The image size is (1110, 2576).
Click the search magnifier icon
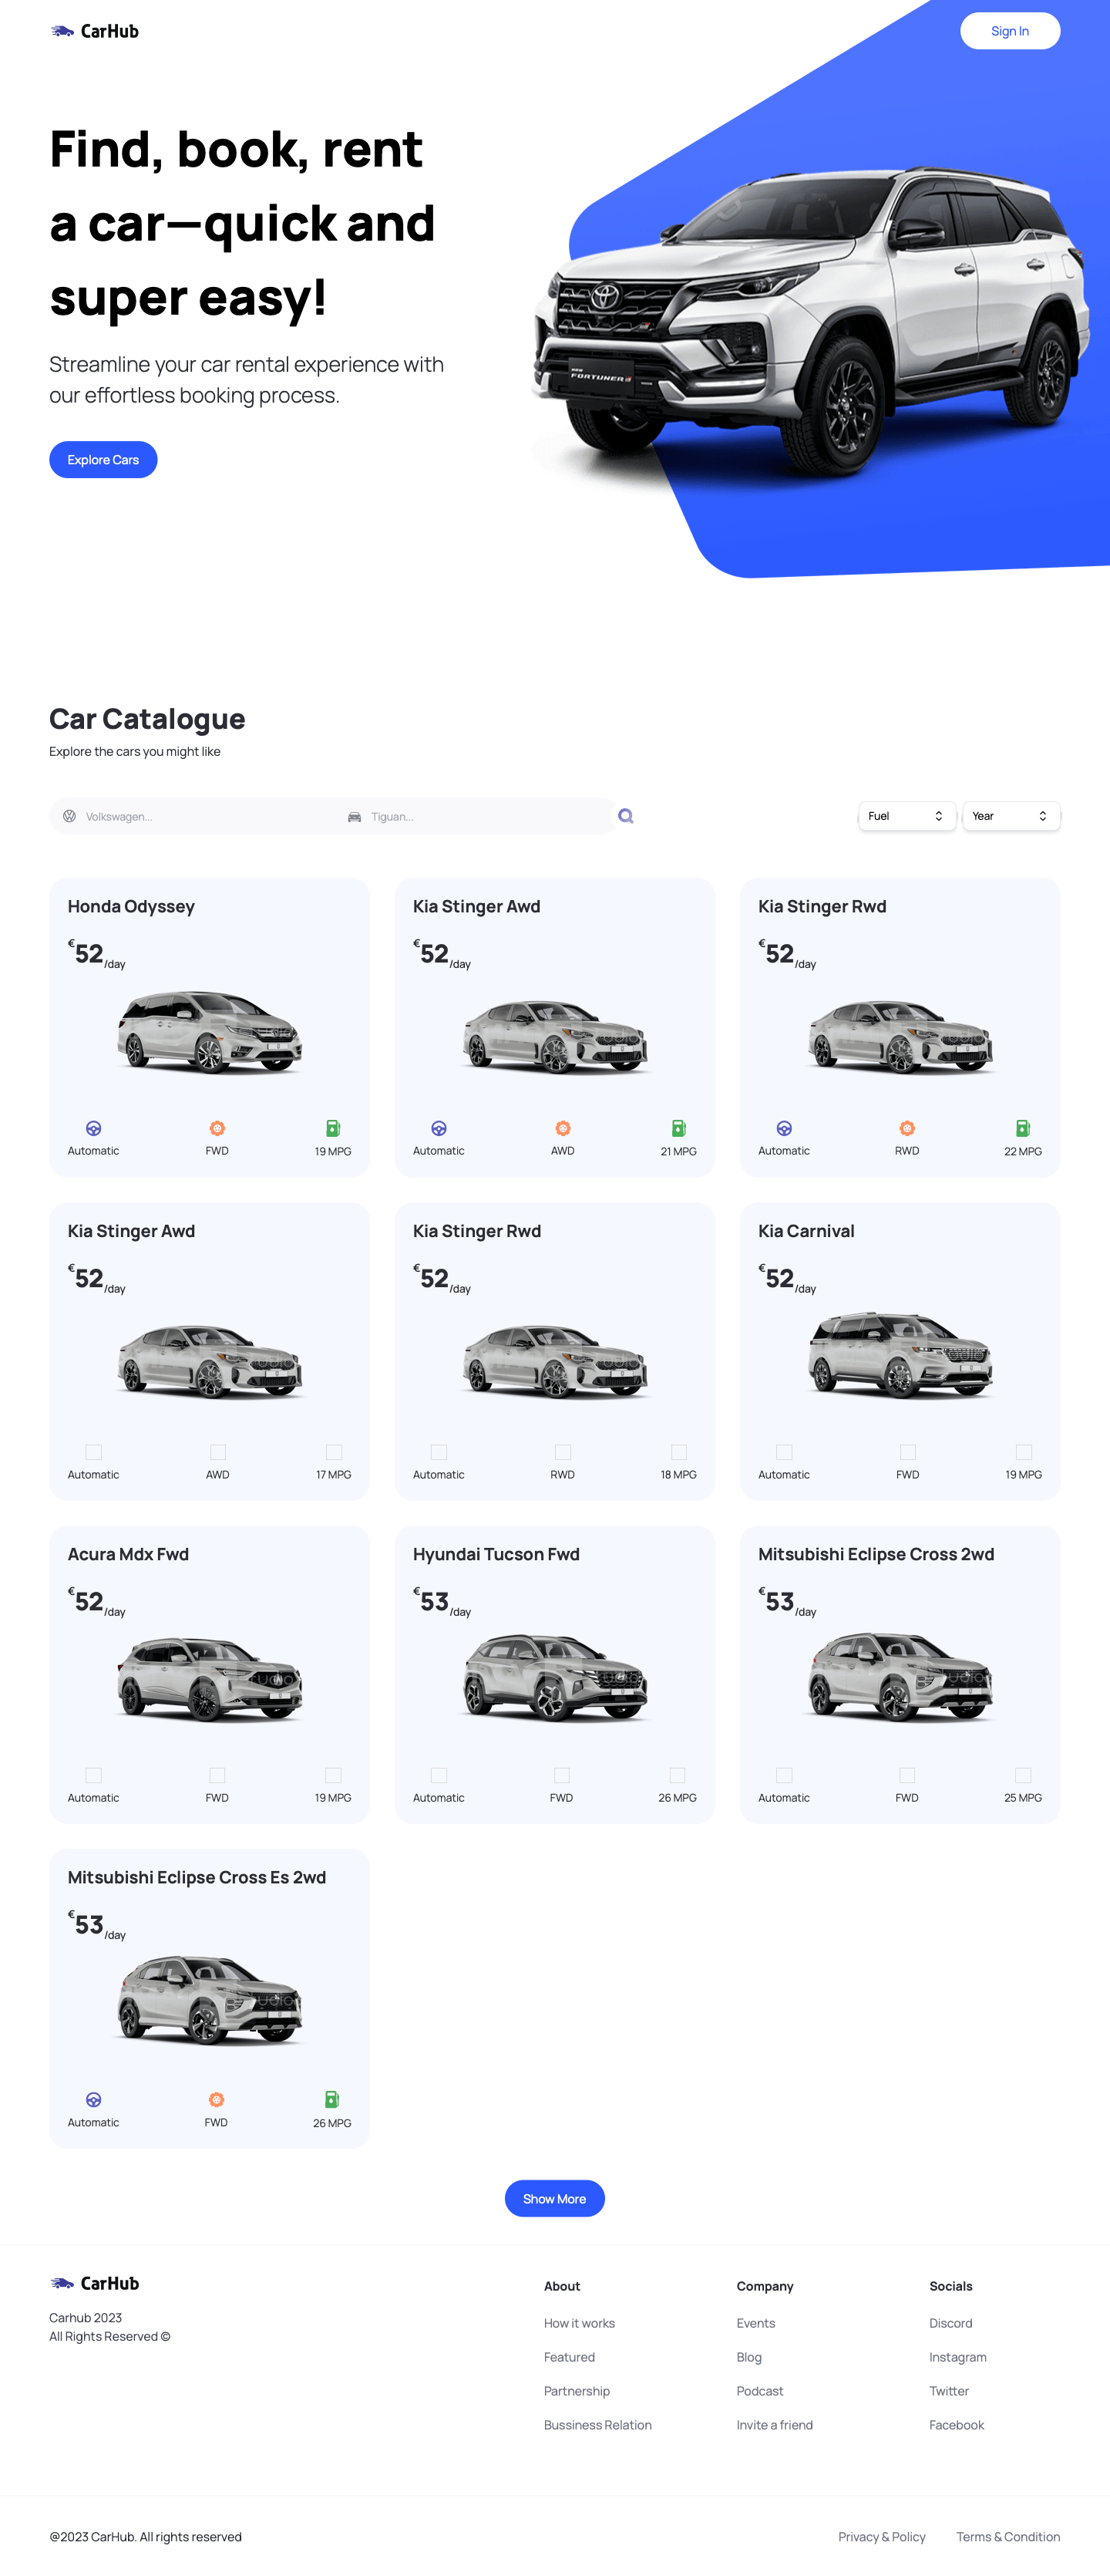[627, 816]
